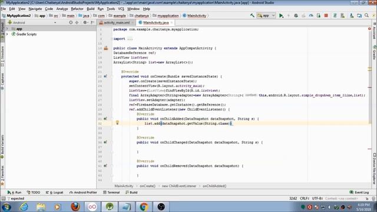Expand the Gradle Scripts node

click(7, 34)
